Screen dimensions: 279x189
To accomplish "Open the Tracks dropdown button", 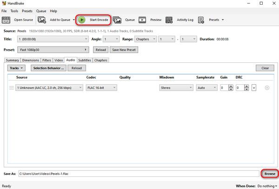I will 16,68.
